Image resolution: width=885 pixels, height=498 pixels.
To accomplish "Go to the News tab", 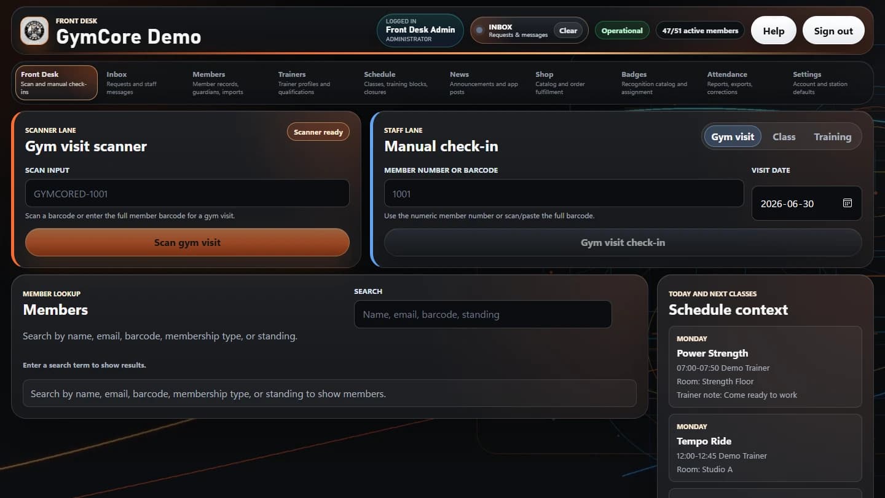I will (486, 82).
